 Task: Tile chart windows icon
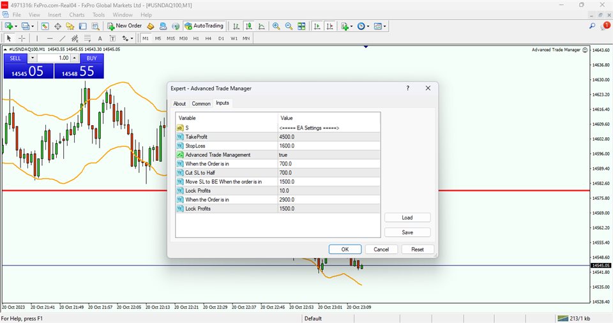click(301, 26)
